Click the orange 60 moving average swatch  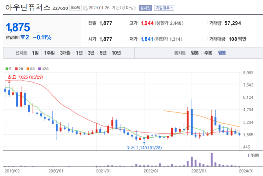point(28,69)
